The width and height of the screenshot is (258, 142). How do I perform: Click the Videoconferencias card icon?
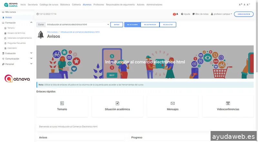[x=228, y=103]
